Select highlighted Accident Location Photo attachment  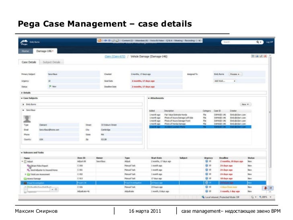click(x=200, y=127)
